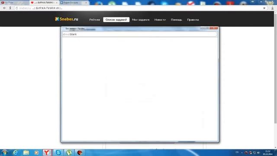Go back with the browser arrow
The height and width of the screenshot is (156, 277).
point(4,8)
